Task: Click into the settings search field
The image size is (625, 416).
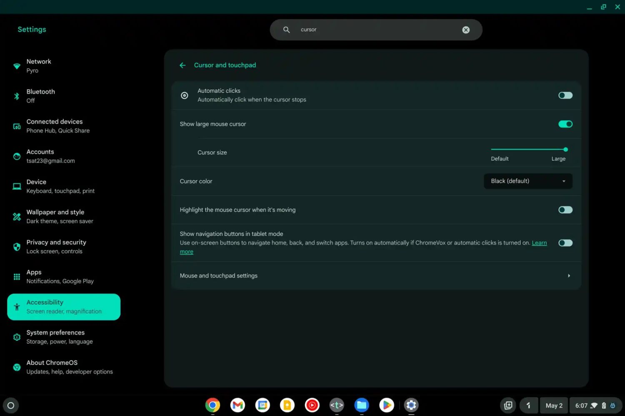Action: coord(375,30)
